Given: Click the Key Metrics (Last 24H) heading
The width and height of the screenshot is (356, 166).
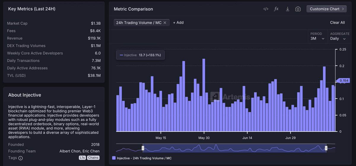Looking at the screenshot, I should tap(32, 9).
